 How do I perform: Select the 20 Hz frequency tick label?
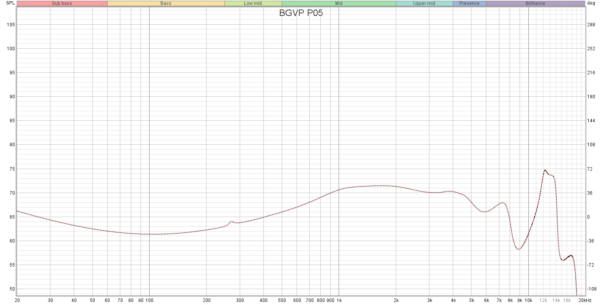17,300
